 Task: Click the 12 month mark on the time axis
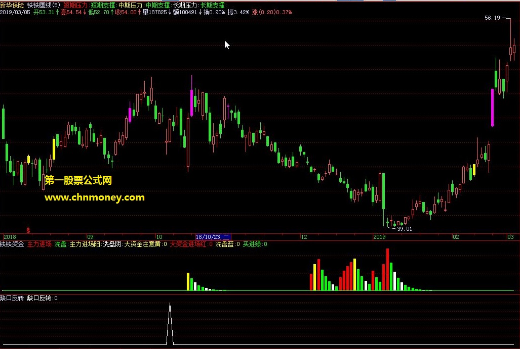click(304, 237)
